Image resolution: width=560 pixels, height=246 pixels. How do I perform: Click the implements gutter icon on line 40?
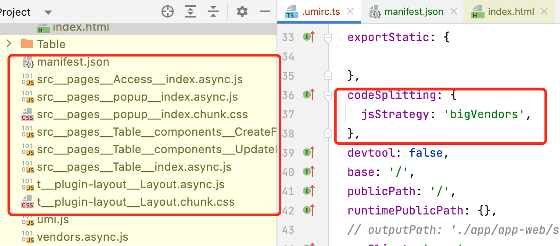tap(309, 172)
